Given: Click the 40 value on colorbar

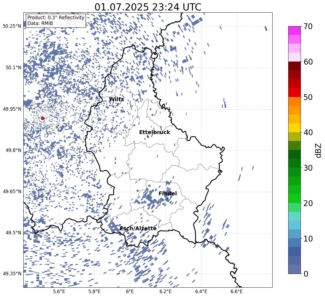Looking at the screenshot, I should pyautogui.click(x=308, y=132).
